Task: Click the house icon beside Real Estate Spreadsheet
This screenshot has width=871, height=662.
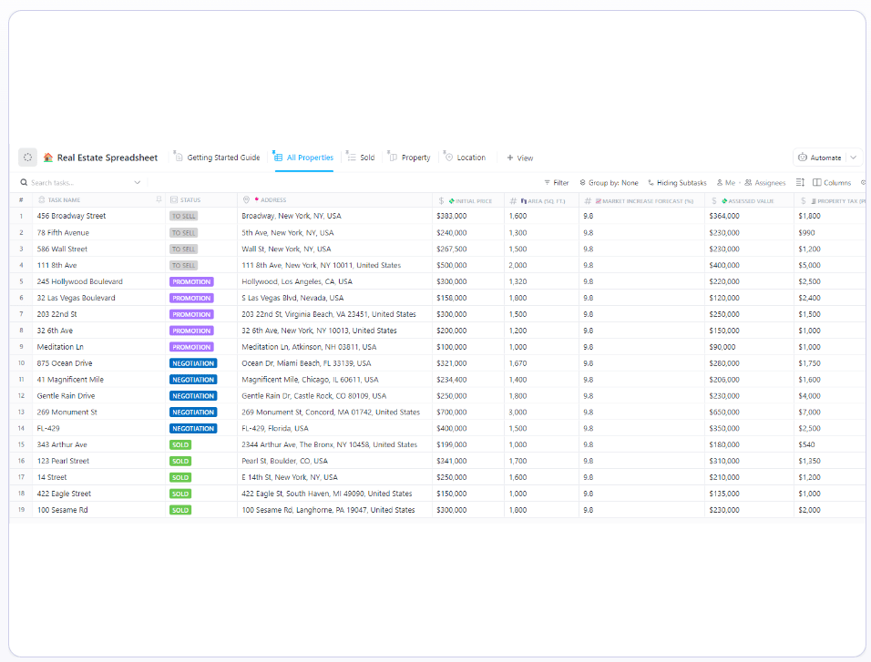Action: pos(48,158)
